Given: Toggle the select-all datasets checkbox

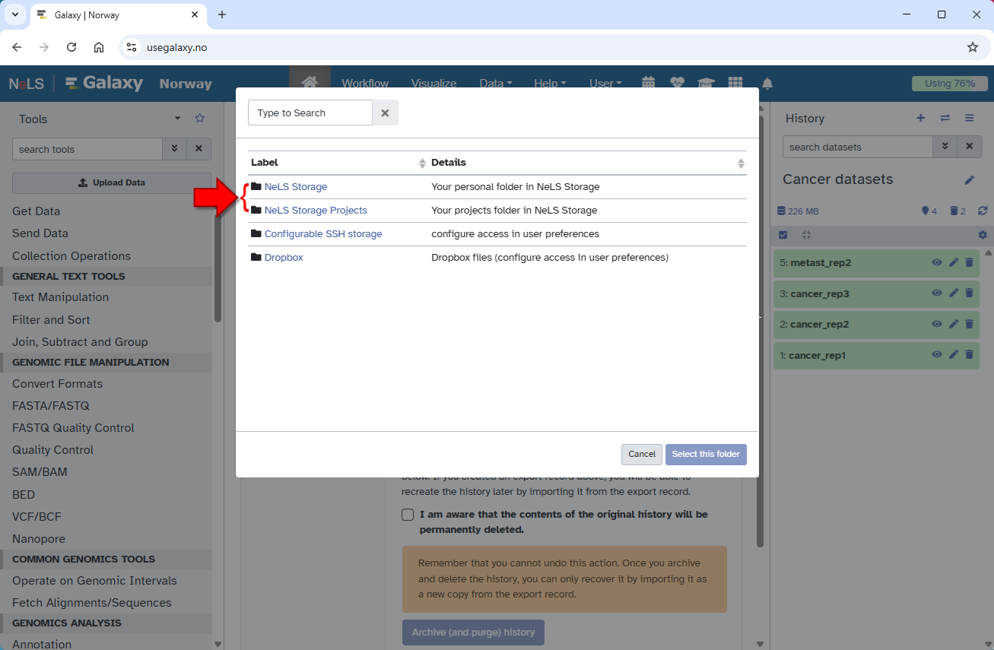Looking at the screenshot, I should pyautogui.click(x=783, y=236).
